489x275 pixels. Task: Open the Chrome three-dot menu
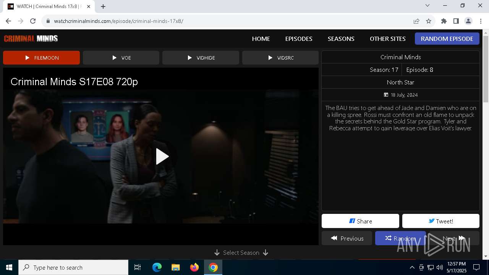481,21
